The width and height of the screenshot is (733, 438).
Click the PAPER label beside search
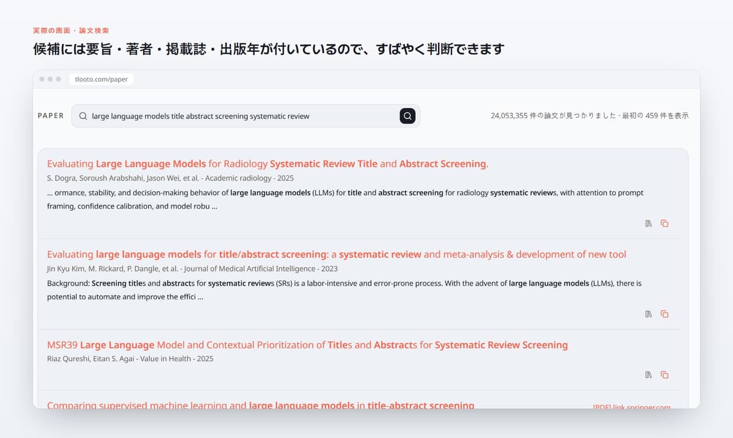[x=51, y=116]
